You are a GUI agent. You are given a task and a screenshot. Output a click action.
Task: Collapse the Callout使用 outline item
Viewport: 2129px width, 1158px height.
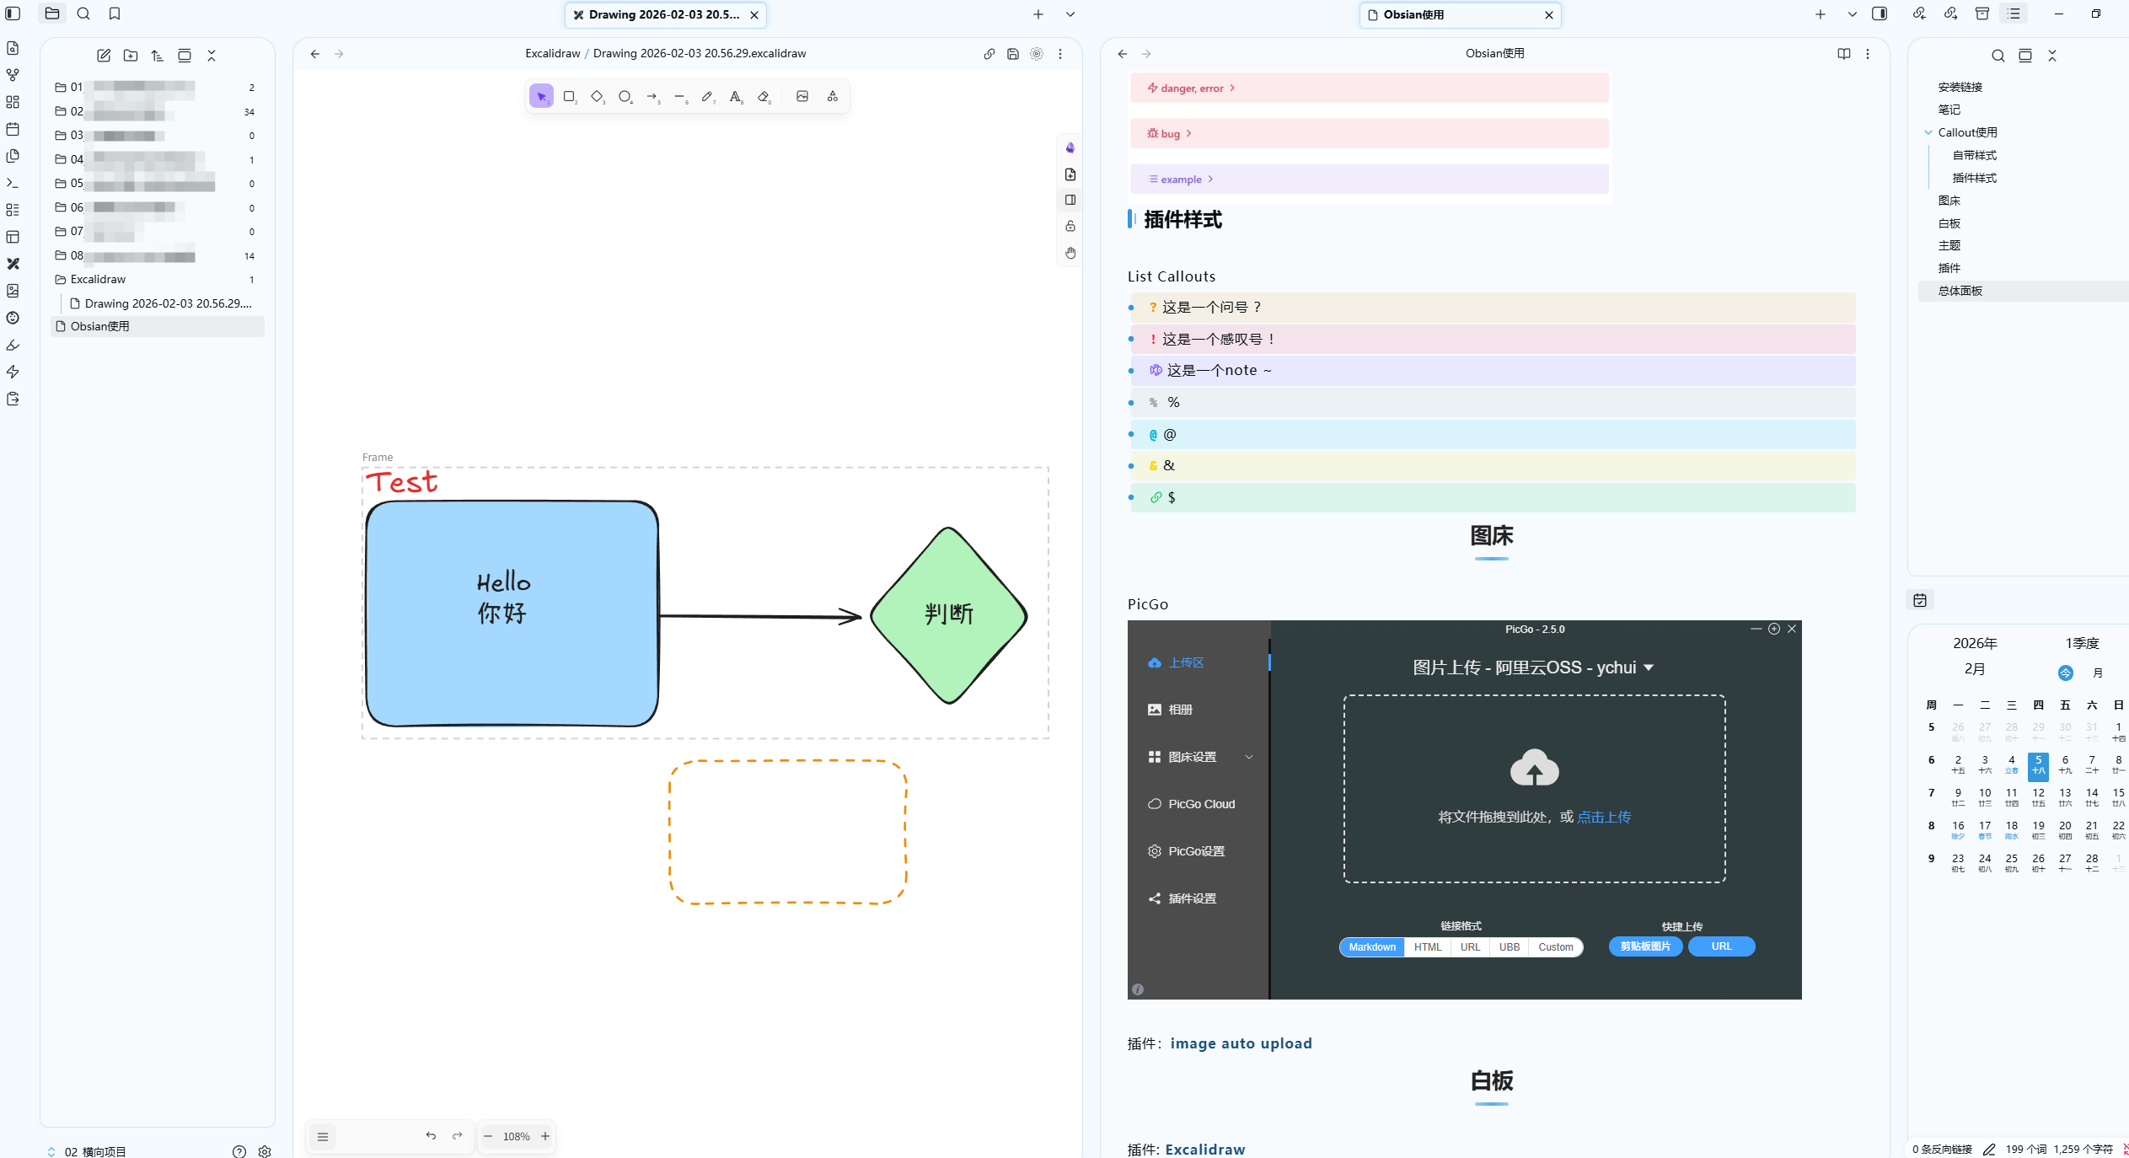(1928, 132)
